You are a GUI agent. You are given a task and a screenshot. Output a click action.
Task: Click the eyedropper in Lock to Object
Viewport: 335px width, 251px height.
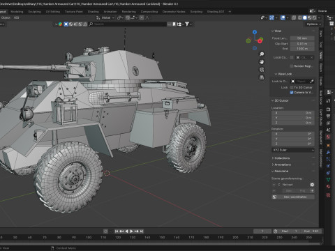click(x=311, y=82)
